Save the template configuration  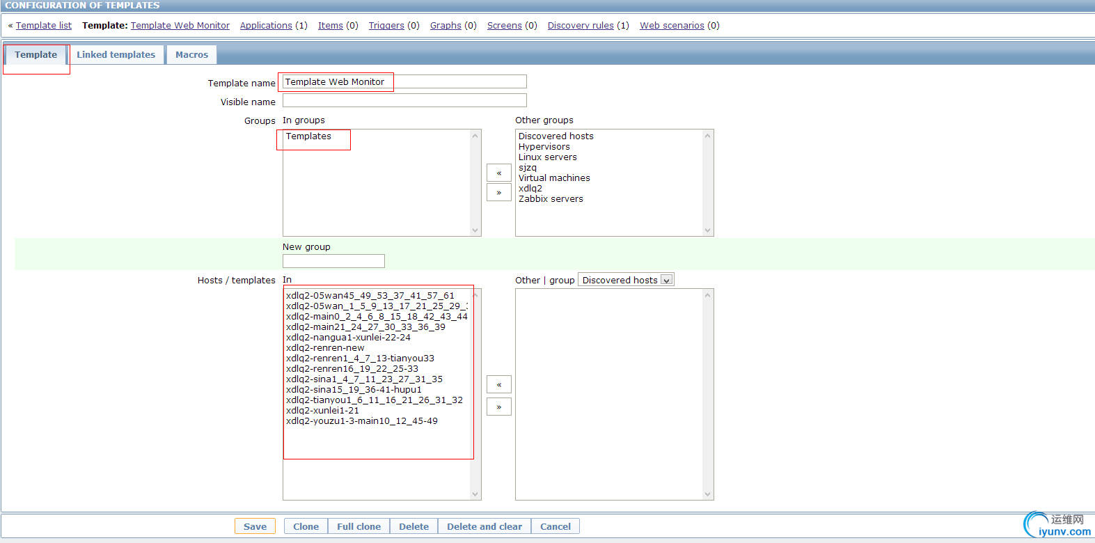pyautogui.click(x=255, y=526)
